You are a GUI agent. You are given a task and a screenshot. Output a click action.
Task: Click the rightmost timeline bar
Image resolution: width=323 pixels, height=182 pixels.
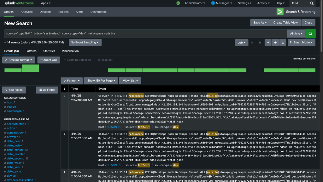pos(307,70)
